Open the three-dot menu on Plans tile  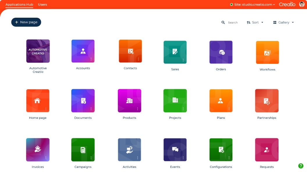pyautogui.click(x=229, y=109)
